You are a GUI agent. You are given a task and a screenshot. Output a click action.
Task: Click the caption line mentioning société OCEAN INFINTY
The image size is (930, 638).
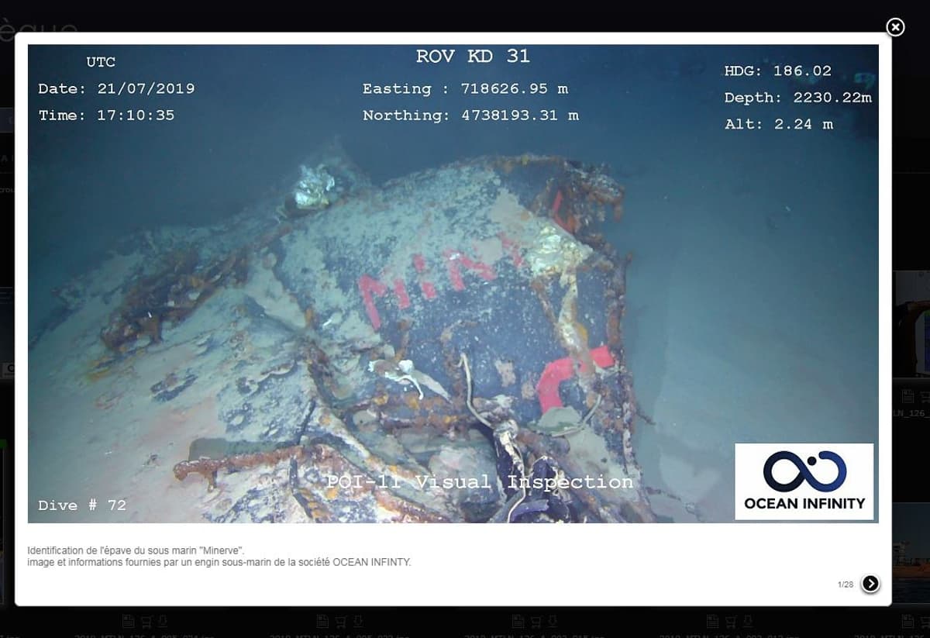tap(219, 562)
